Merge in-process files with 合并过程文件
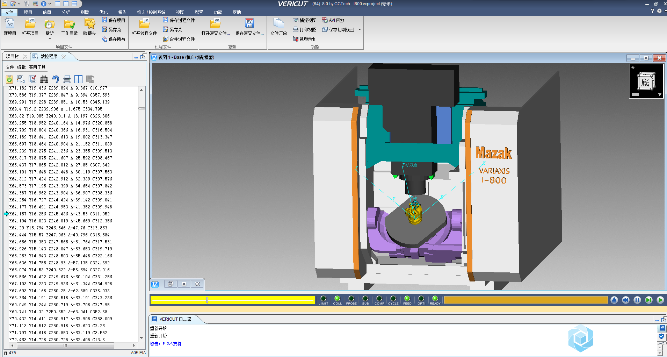The height and width of the screenshot is (357, 667). click(179, 39)
